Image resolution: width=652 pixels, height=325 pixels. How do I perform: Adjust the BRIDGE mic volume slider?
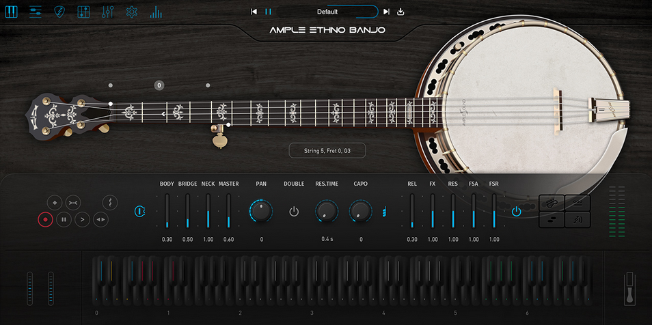[187, 211]
